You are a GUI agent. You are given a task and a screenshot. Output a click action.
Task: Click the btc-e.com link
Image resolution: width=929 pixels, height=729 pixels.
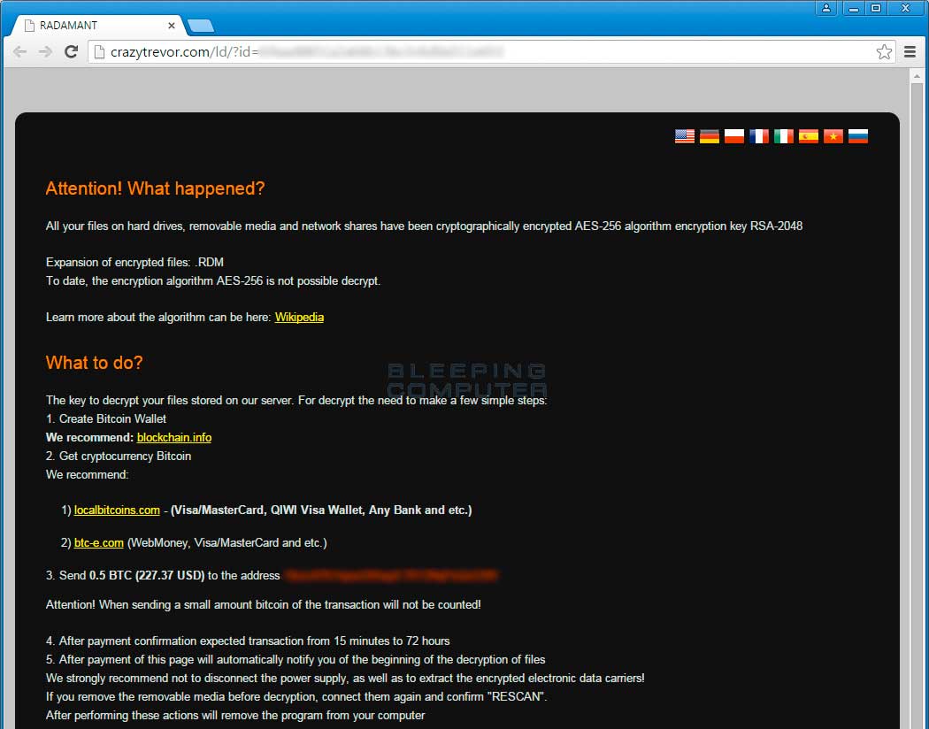pyautogui.click(x=98, y=543)
